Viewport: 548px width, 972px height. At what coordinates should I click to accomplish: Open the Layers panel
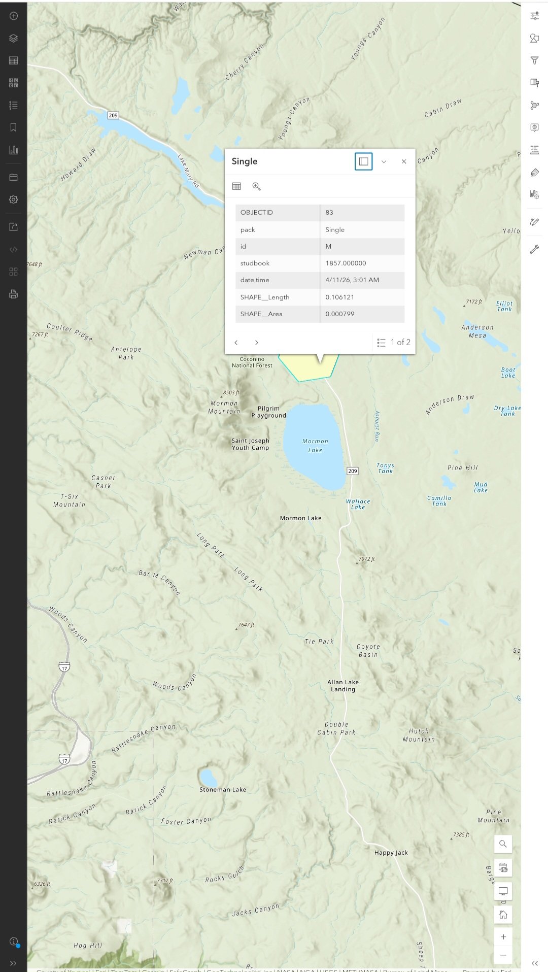[14, 39]
